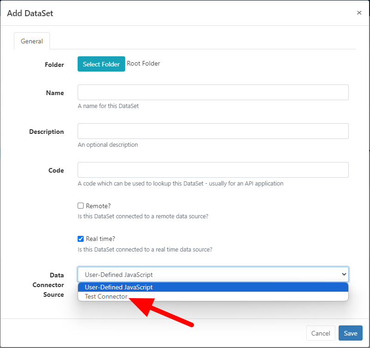This screenshot has width=370, height=348.
Task: Click the bold Description field label
Action: pos(47,132)
